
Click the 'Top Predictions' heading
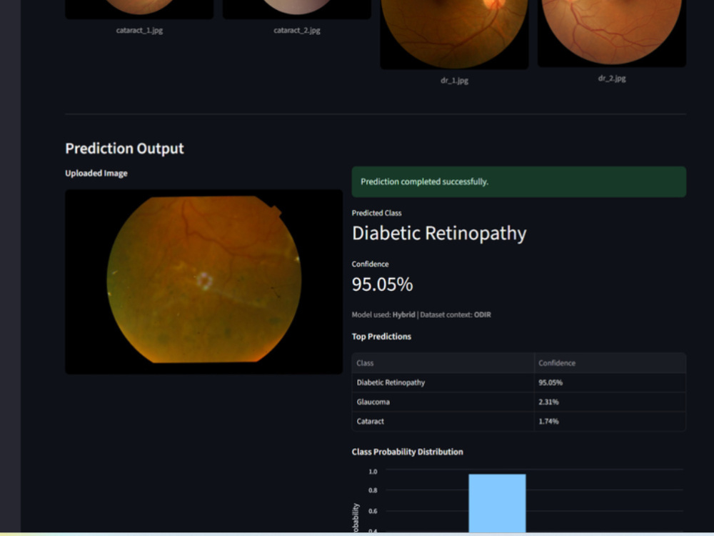(381, 337)
